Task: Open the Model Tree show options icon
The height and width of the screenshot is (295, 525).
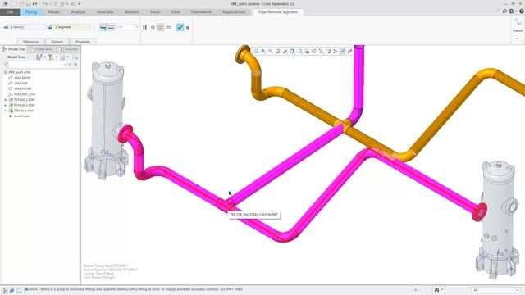Action: [39, 57]
